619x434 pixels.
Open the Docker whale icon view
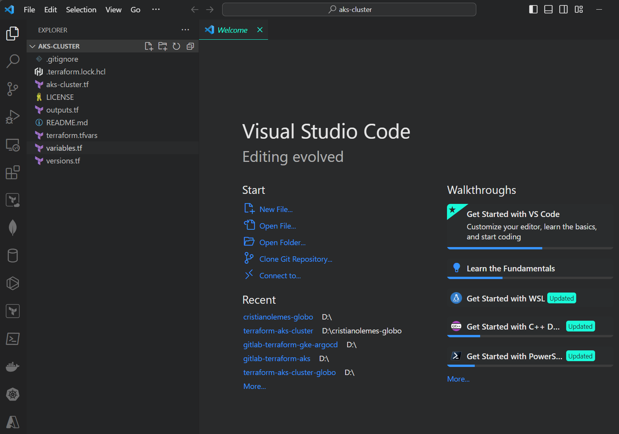(13, 367)
